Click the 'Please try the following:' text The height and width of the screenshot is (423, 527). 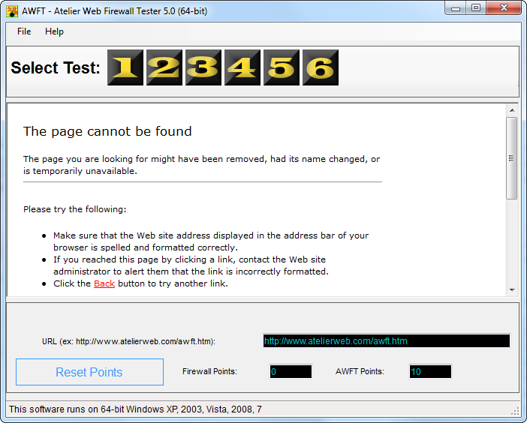74,209
